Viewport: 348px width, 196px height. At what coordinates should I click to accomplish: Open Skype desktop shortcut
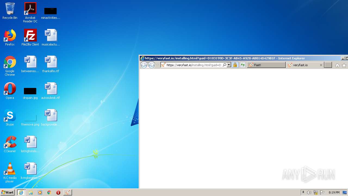click(x=10, y=118)
